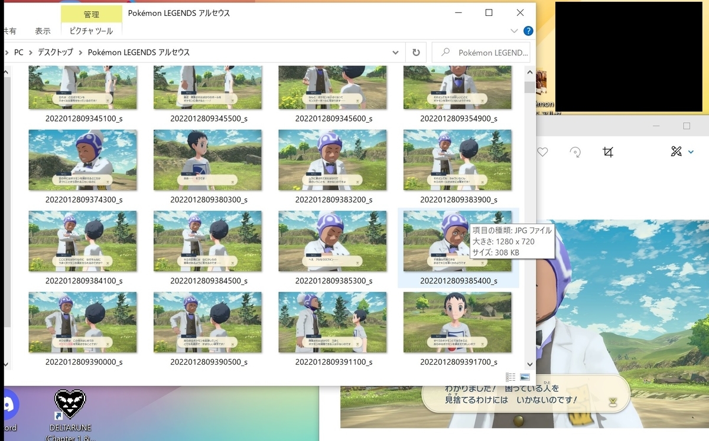Click the search magnifier in Explorer search box
This screenshot has height=441, width=709.
point(446,52)
